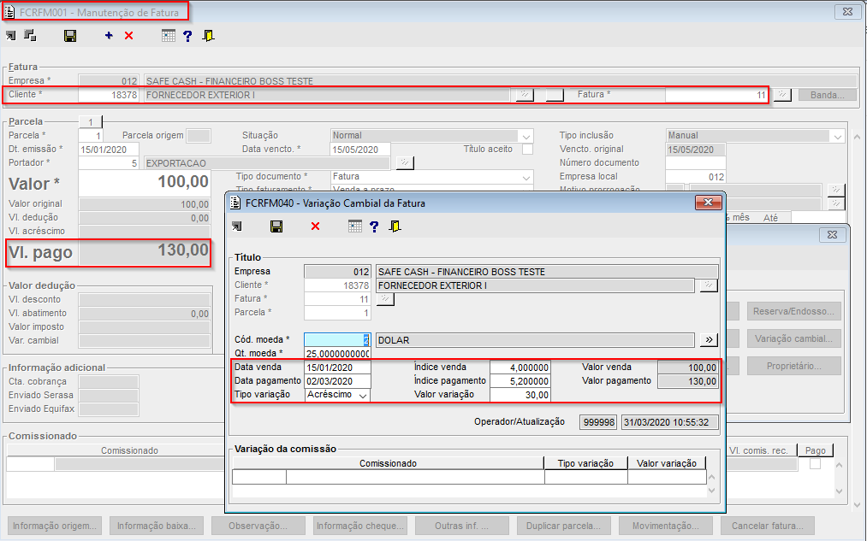The width and height of the screenshot is (867, 541).
Task: Close the Variação Cambial da Fatura dialog
Action: tap(708, 203)
